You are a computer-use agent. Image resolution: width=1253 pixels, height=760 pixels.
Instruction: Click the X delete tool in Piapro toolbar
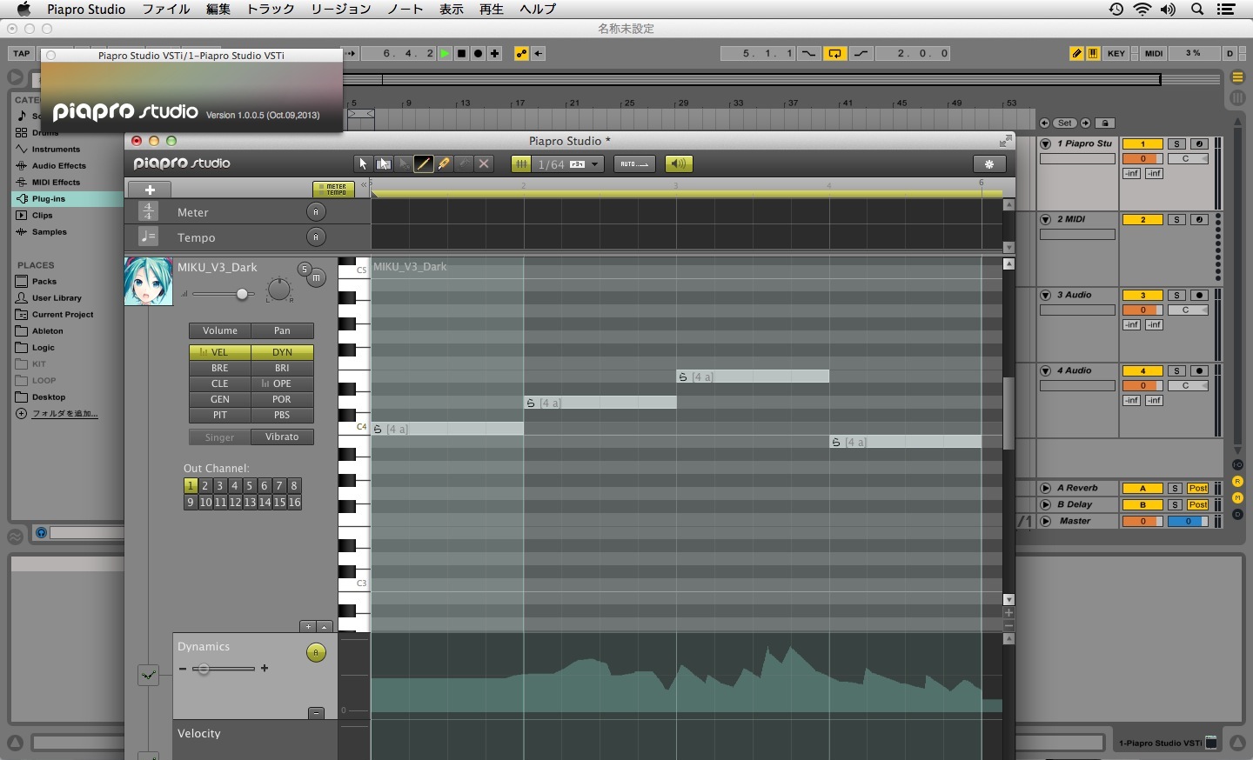coord(485,163)
